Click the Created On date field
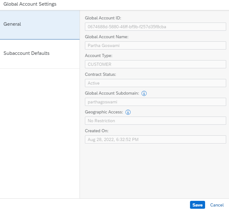This screenshot has height=209, width=229. 155,139
